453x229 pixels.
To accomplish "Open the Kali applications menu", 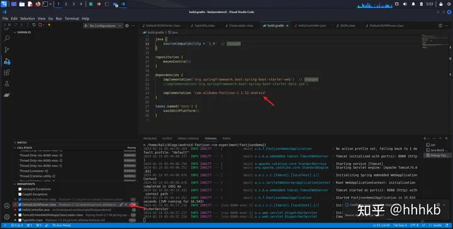I will click(x=4, y=4).
